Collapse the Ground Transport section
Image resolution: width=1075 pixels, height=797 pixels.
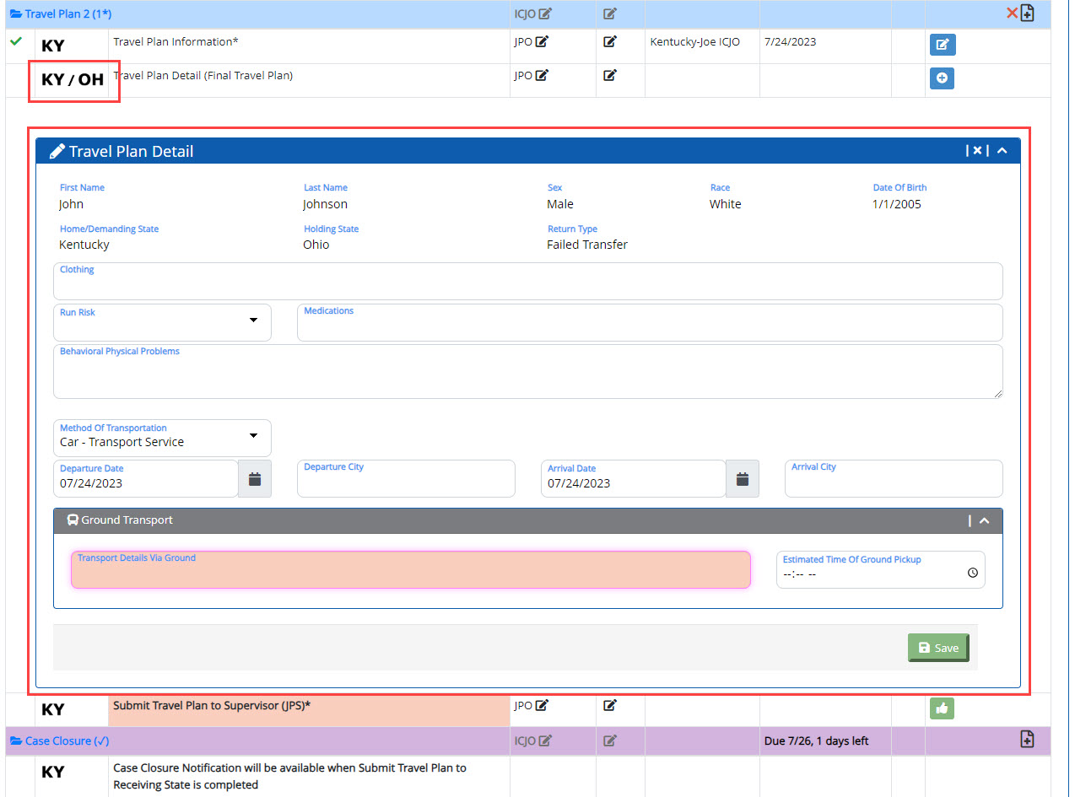coord(984,521)
